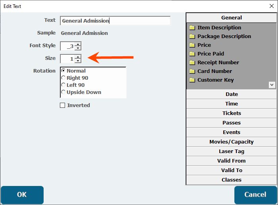Click the Item Description folder icon

[192, 28]
